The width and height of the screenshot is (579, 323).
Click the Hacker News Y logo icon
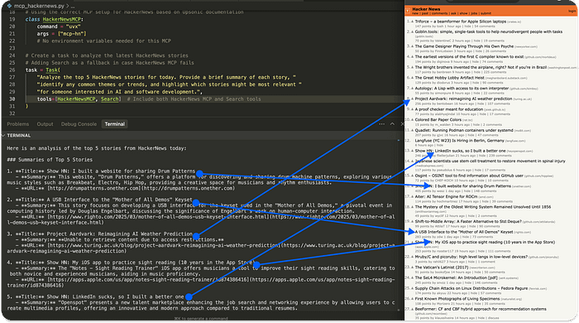coord(408,11)
